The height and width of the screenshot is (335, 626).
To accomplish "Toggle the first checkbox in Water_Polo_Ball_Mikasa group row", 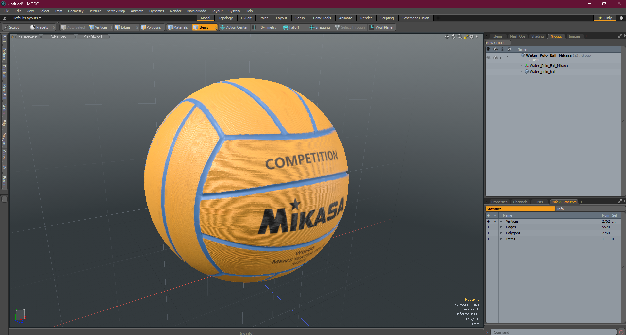I will tap(502, 58).
